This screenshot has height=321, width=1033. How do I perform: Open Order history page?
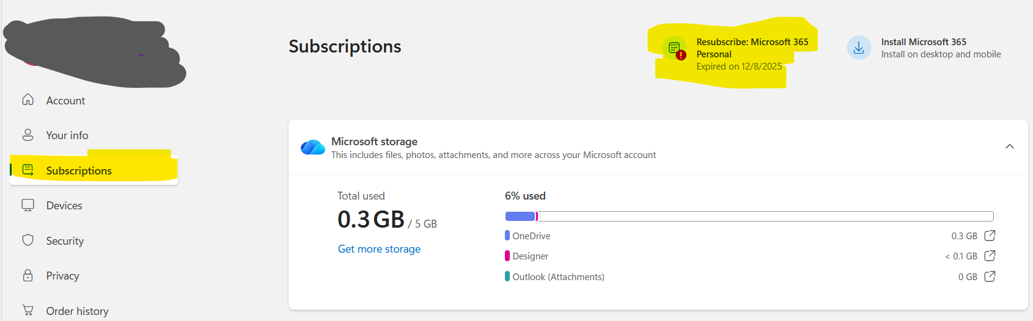coord(77,311)
